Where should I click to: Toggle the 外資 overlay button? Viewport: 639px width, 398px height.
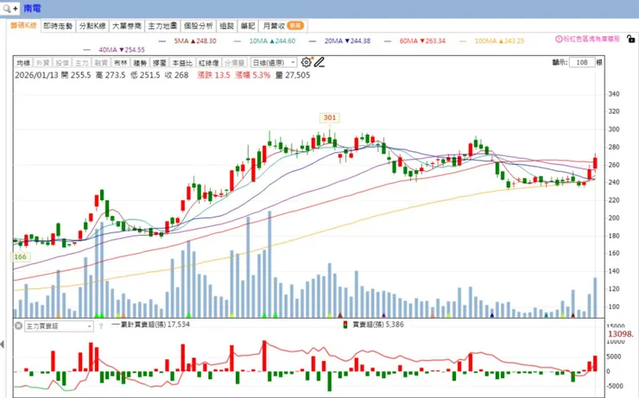coord(43,63)
